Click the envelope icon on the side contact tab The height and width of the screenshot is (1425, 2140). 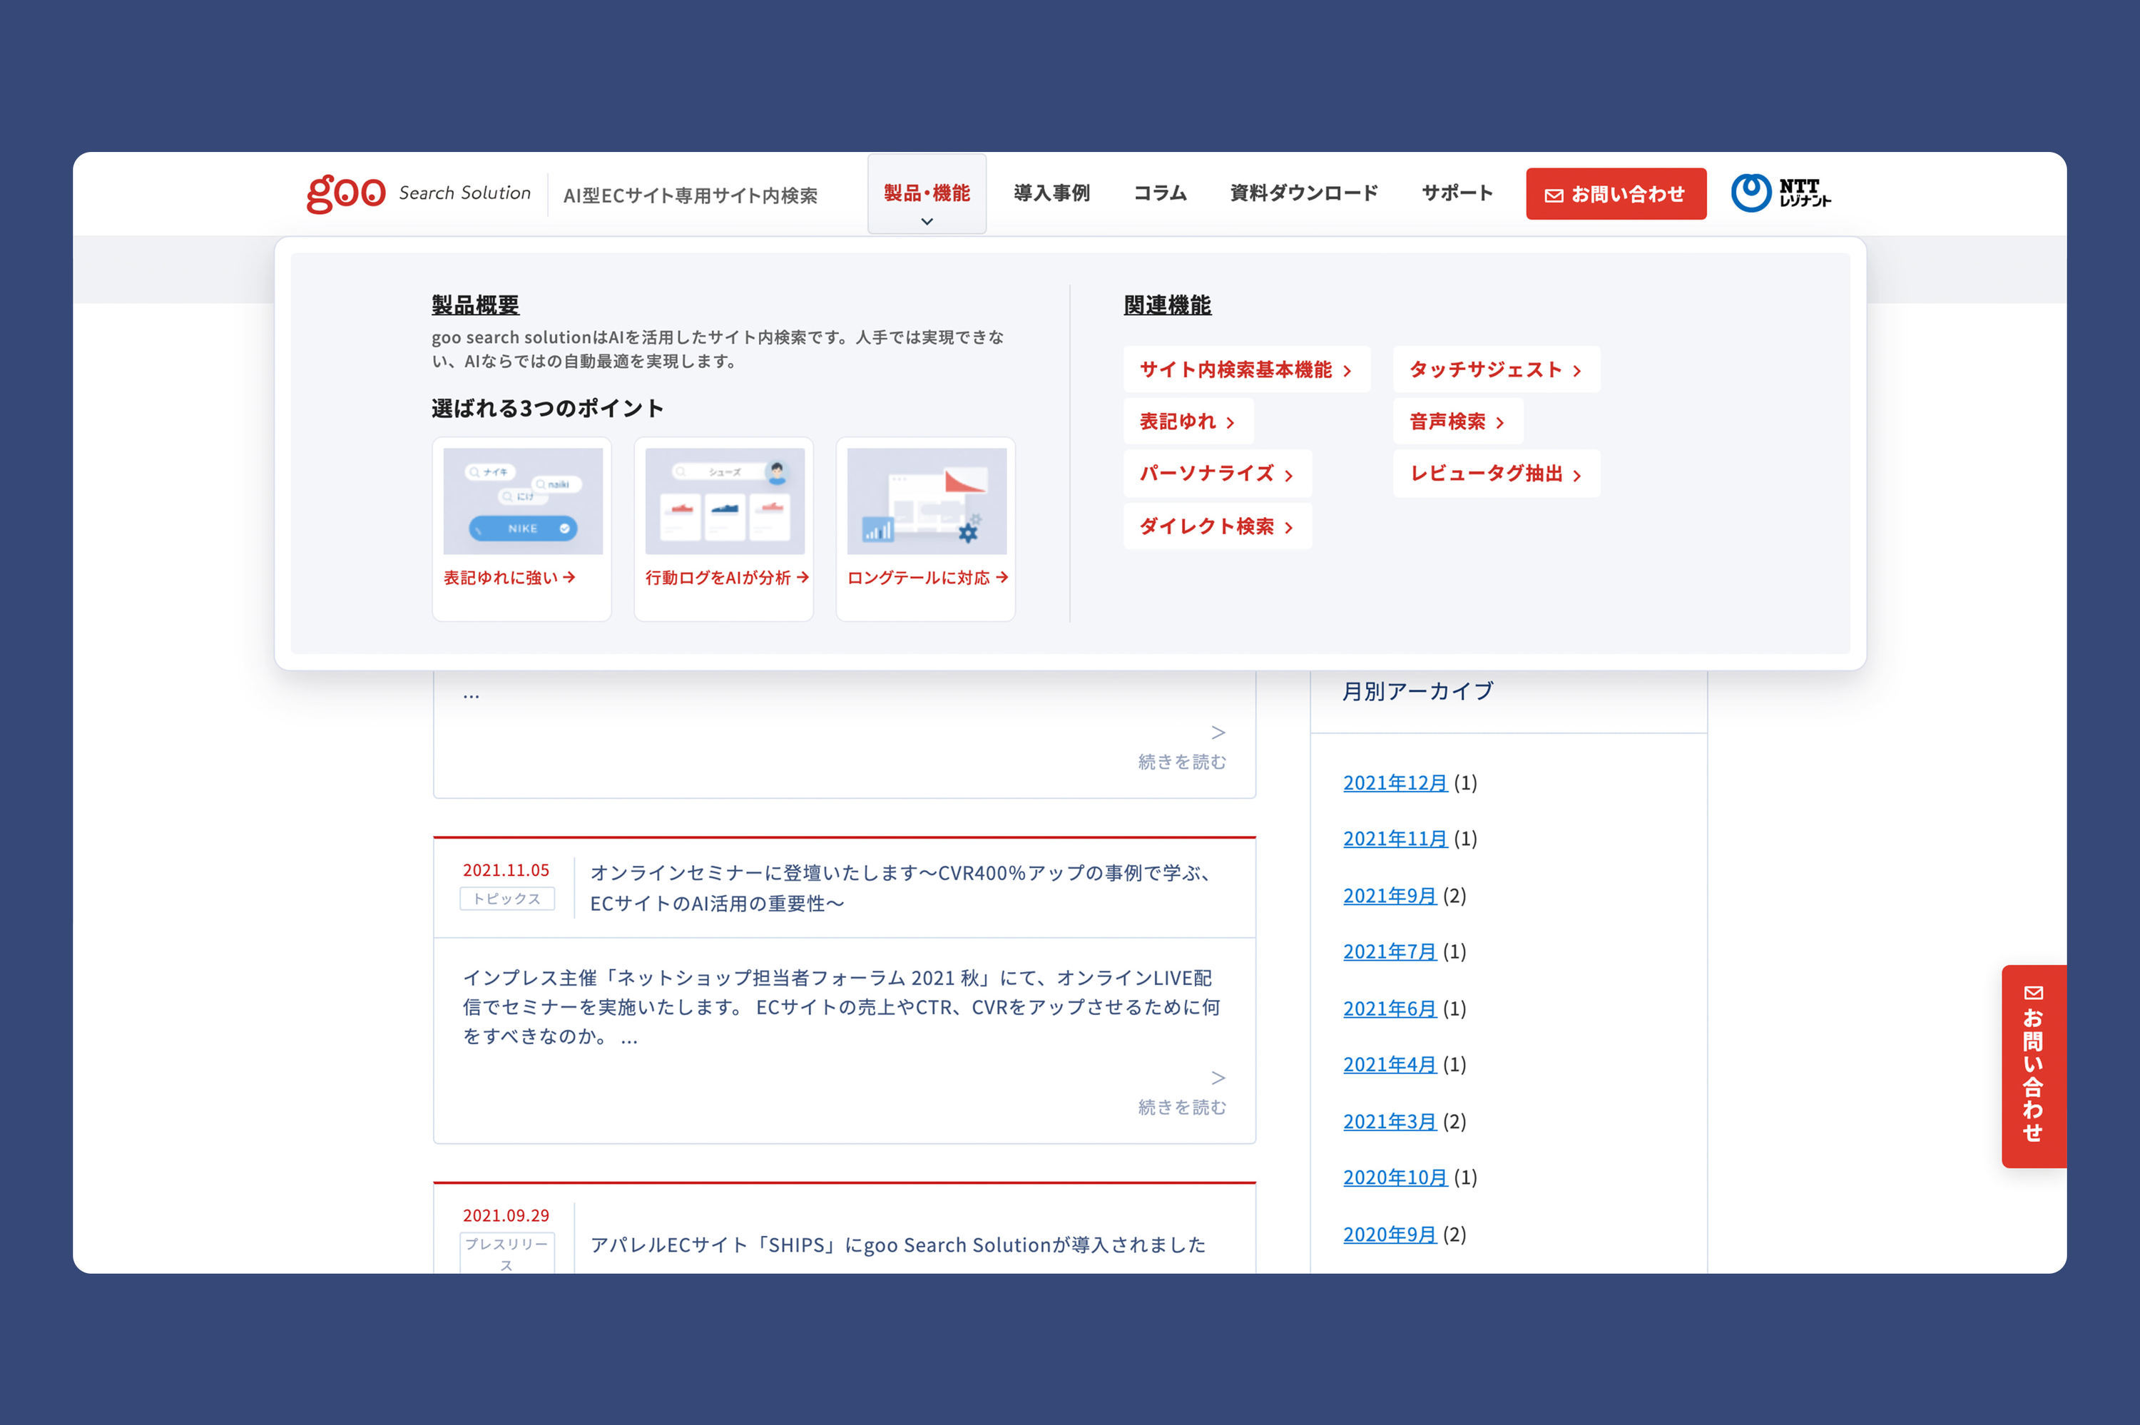[2034, 992]
